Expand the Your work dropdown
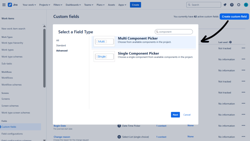Image resolution: width=250 pixels, height=141 pixels. coord(29,5)
